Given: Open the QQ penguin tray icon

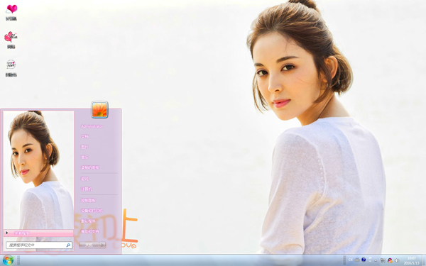Looking at the screenshot, I should (390, 260).
